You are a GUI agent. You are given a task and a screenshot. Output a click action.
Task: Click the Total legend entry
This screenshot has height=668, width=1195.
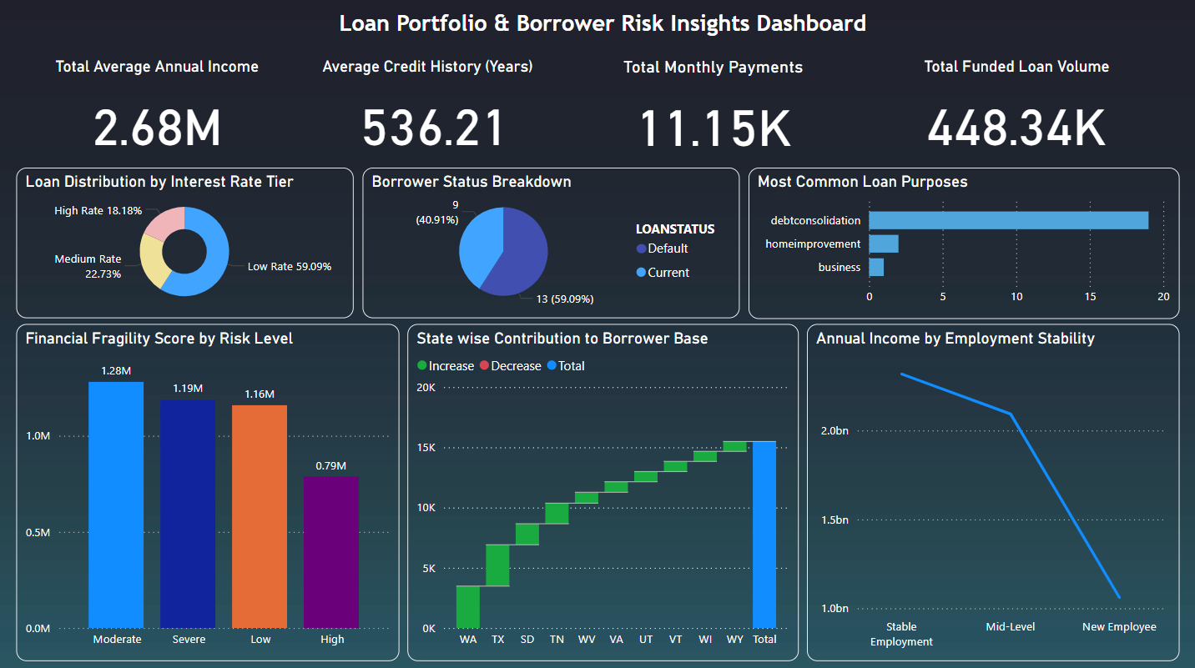coord(566,366)
